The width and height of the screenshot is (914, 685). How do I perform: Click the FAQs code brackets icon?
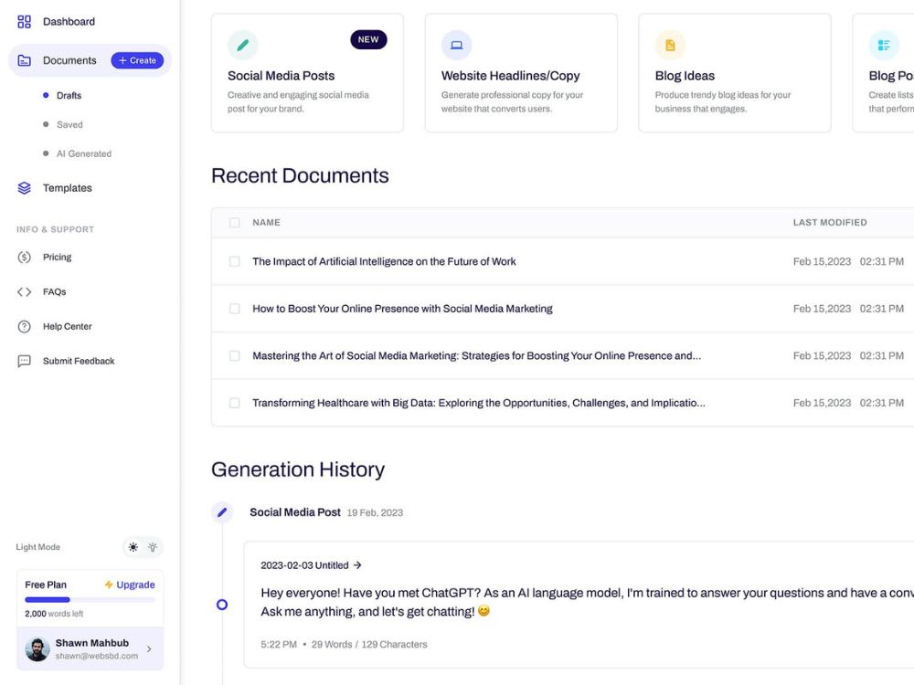pyautogui.click(x=24, y=292)
